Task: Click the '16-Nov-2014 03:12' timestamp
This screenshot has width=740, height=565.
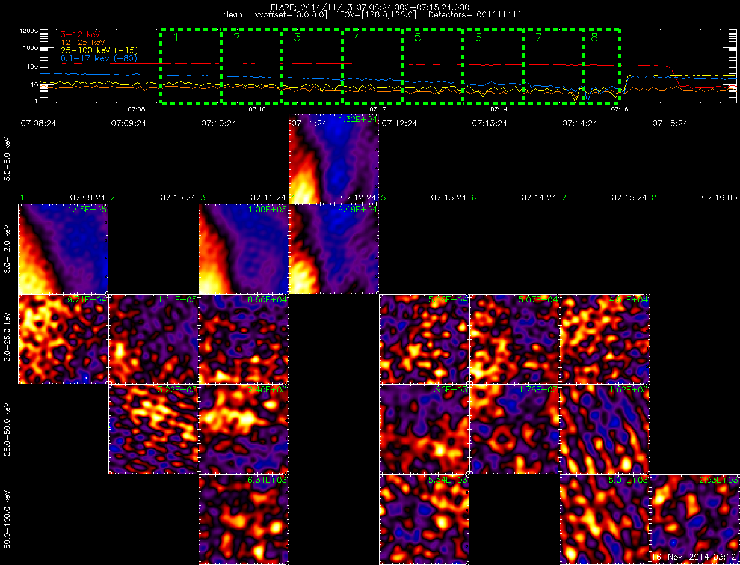Action: tap(695, 557)
